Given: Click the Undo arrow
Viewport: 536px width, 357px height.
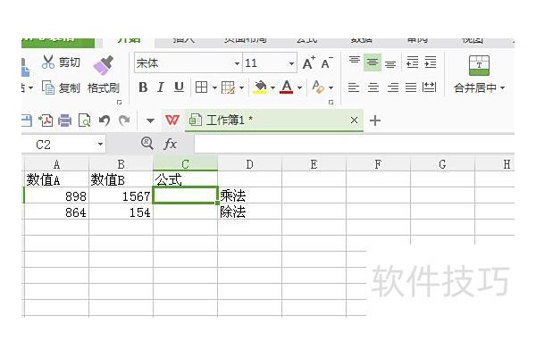Looking at the screenshot, I should tap(105, 120).
